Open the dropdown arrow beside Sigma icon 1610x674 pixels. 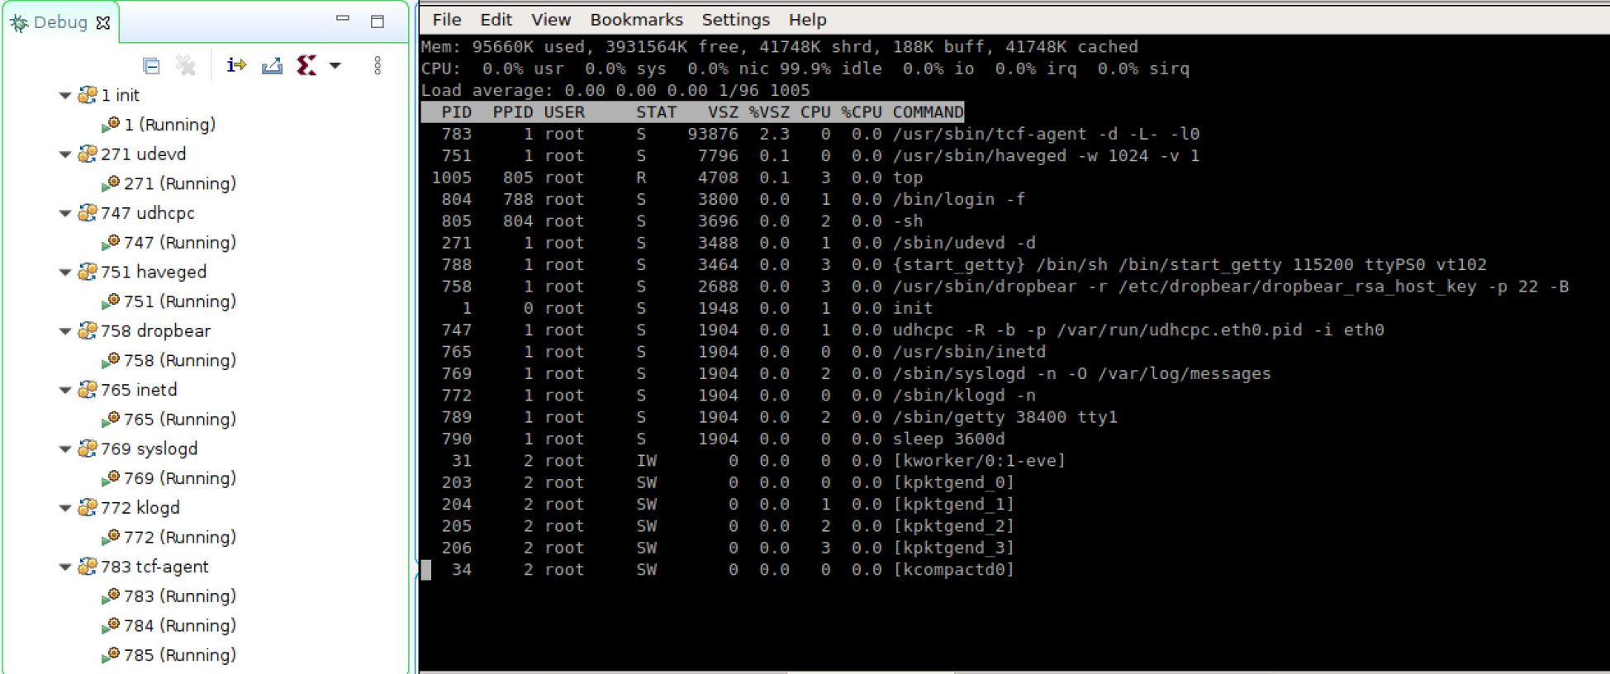pos(335,65)
